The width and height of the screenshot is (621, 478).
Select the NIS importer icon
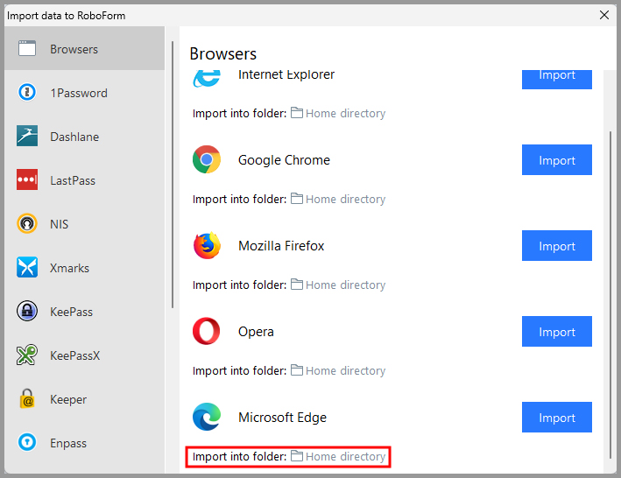(x=27, y=224)
